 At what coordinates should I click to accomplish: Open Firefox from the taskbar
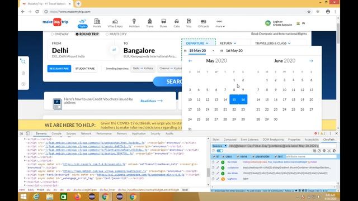[77, 197]
